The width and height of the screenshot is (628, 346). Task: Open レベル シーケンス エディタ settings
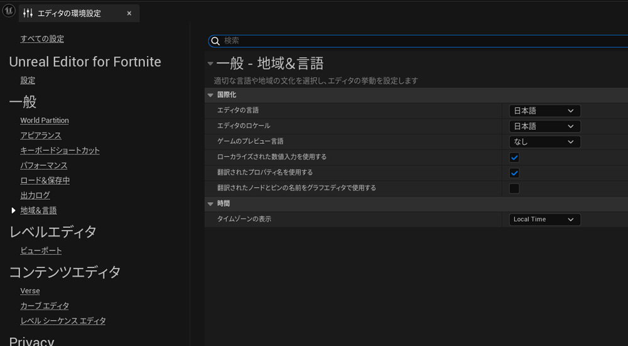63,321
